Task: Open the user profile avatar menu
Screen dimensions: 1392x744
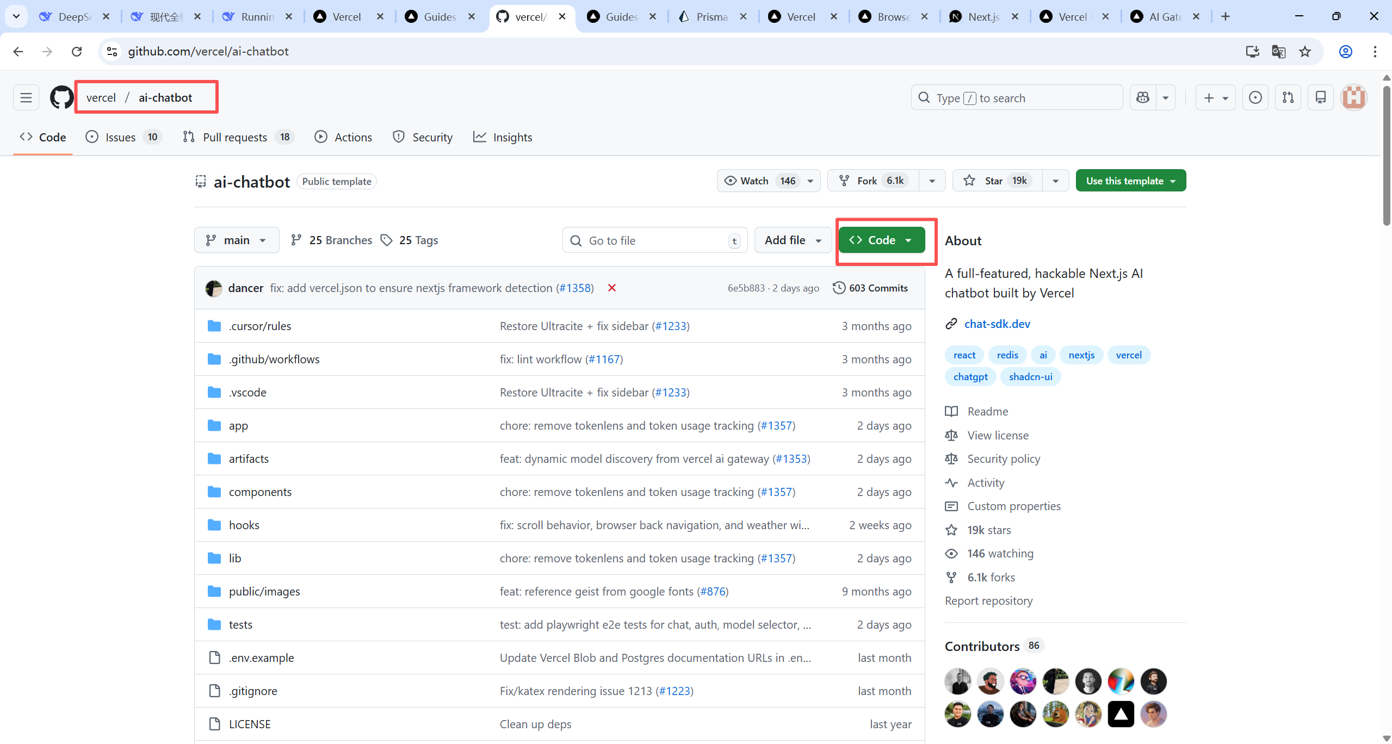Action: tap(1354, 98)
